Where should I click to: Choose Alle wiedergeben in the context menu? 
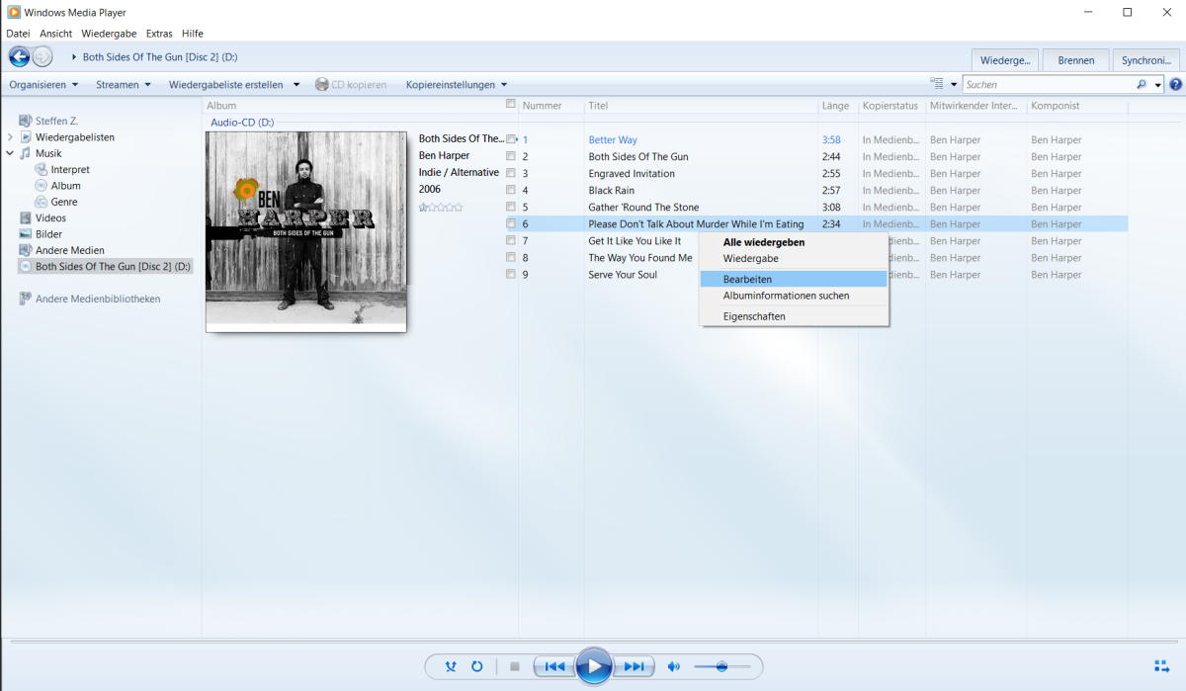793,242
